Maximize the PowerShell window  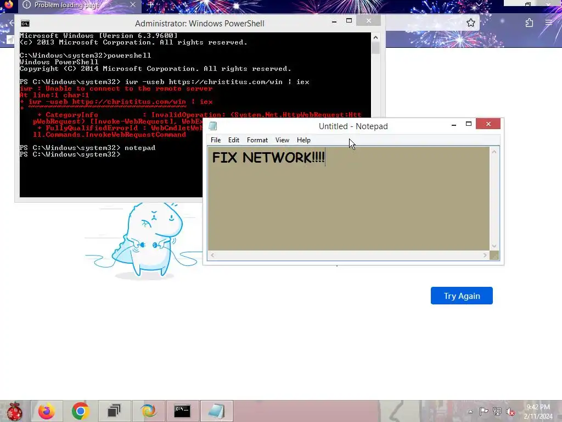tap(349, 21)
